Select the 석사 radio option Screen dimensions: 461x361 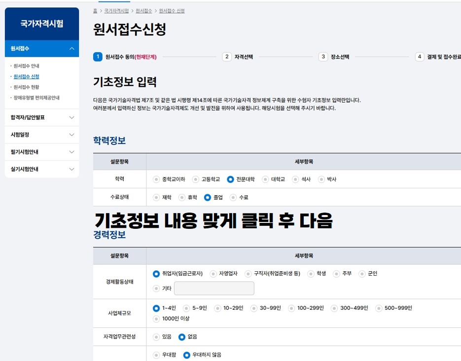click(295, 180)
